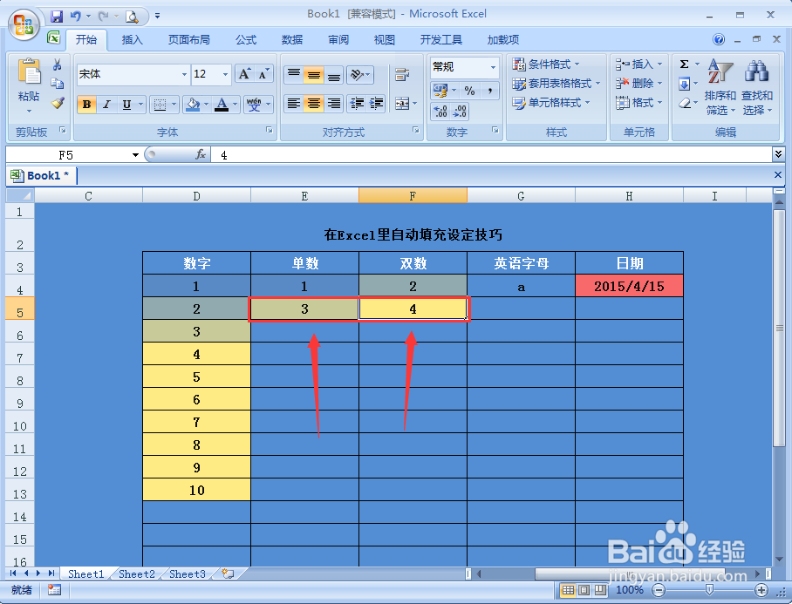Open the phonetic guide wén button

tap(254, 105)
